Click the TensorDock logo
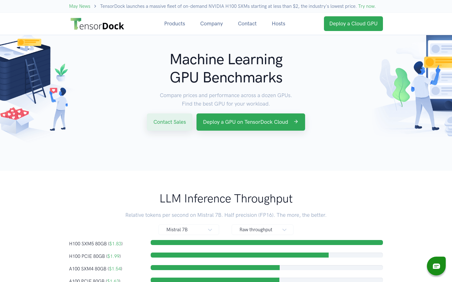452x282 pixels. click(x=97, y=24)
